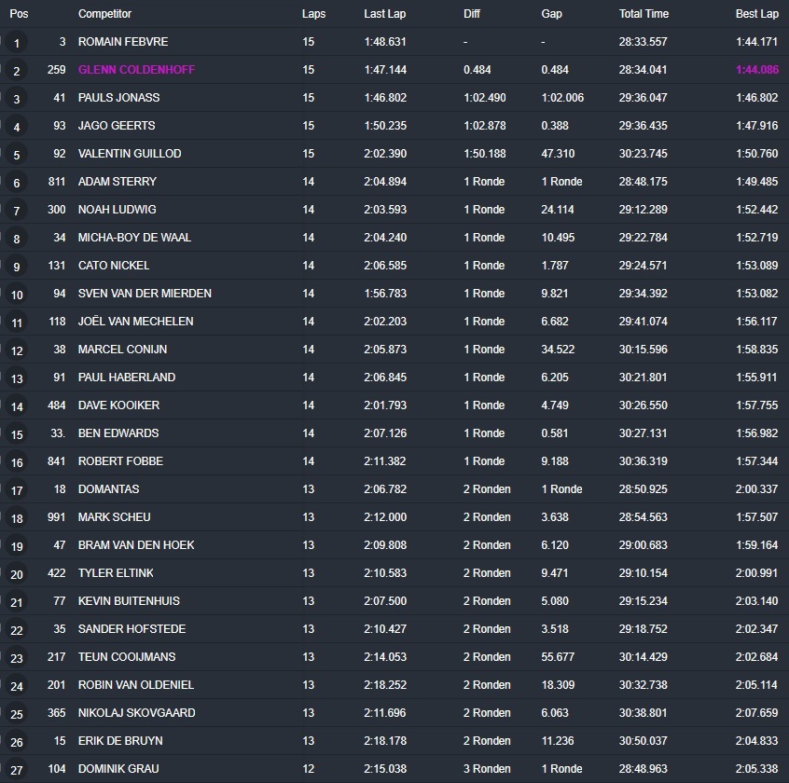Click Glenn Coldenhoff's purple best lap 1:44.086
Viewport: 789px width, 783px height.
coord(755,70)
